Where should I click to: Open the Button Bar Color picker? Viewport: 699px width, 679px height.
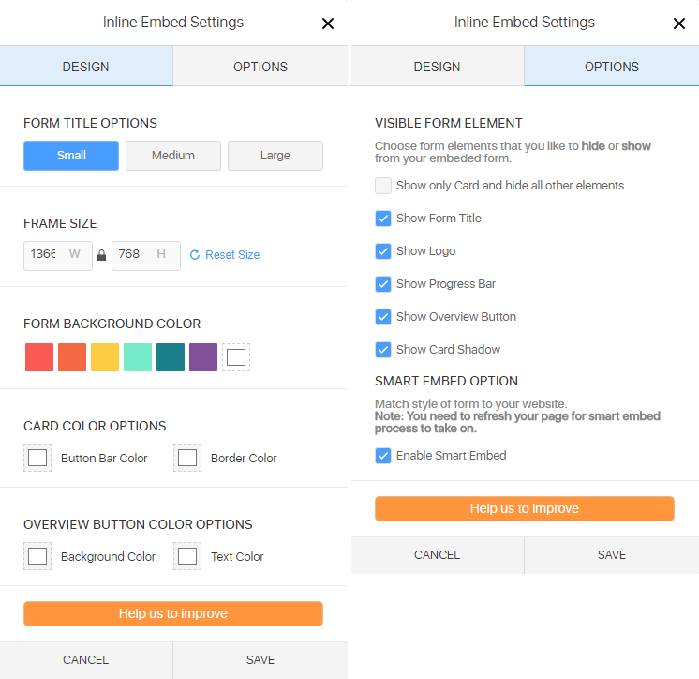(x=37, y=458)
